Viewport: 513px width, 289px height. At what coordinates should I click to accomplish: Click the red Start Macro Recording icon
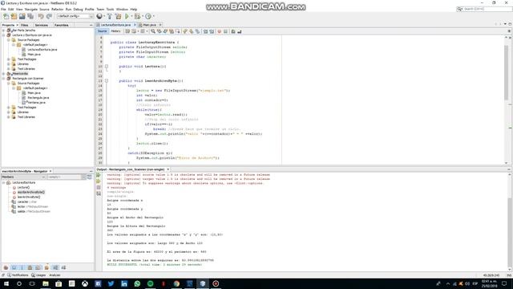(219, 31)
